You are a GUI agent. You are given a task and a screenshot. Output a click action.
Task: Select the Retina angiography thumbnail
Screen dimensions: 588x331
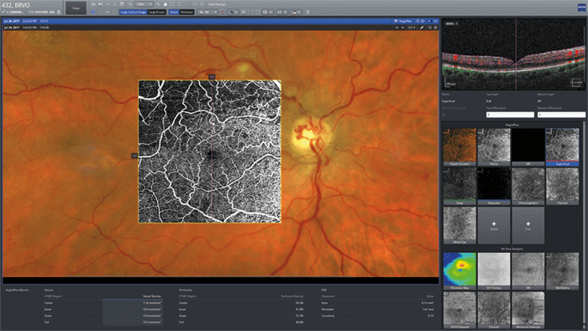[x=494, y=147]
